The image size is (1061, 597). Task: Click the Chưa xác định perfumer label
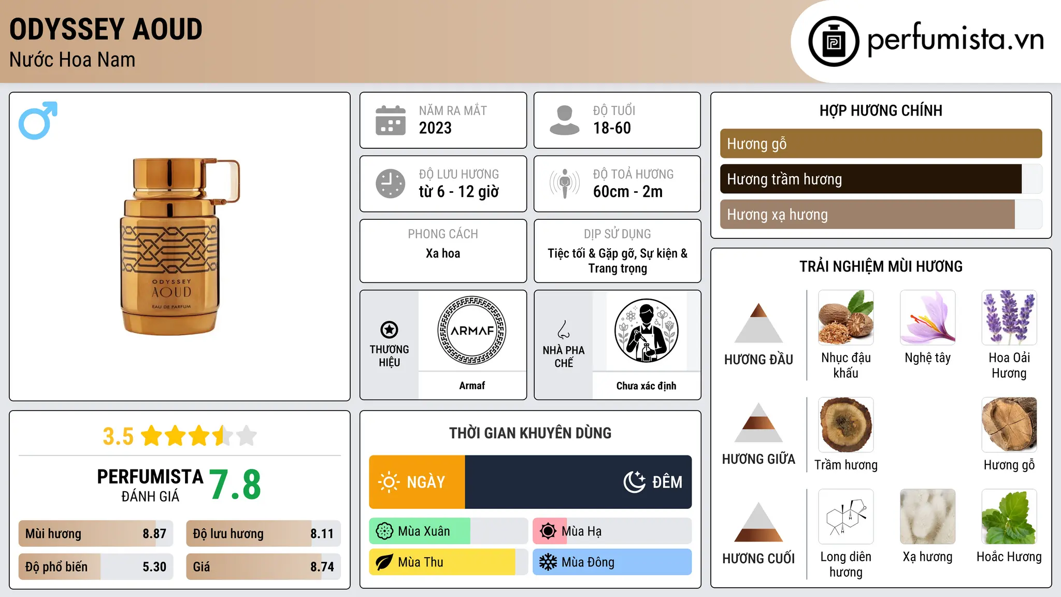click(646, 386)
